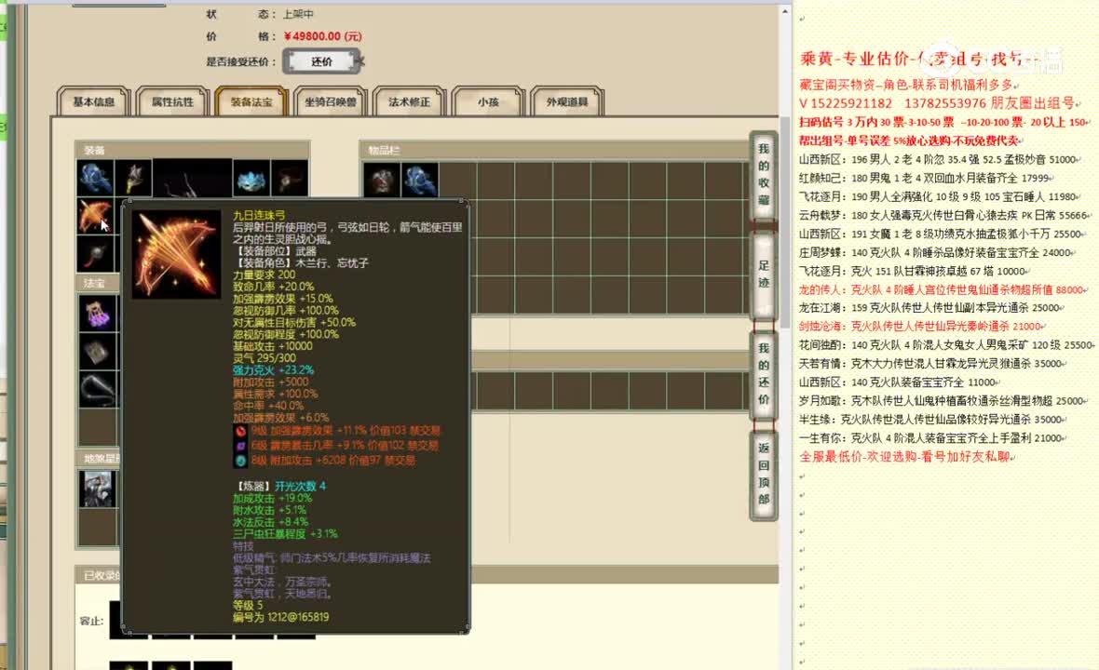Open the 足迹 side button

[764, 275]
